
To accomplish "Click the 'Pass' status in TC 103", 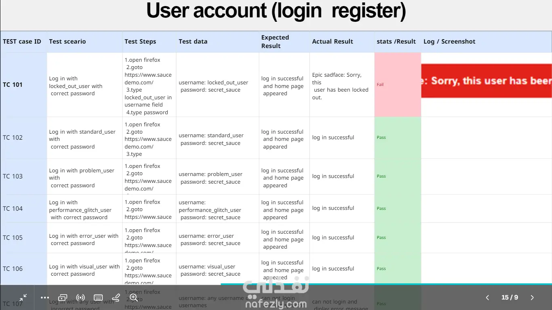I will point(381,176).
